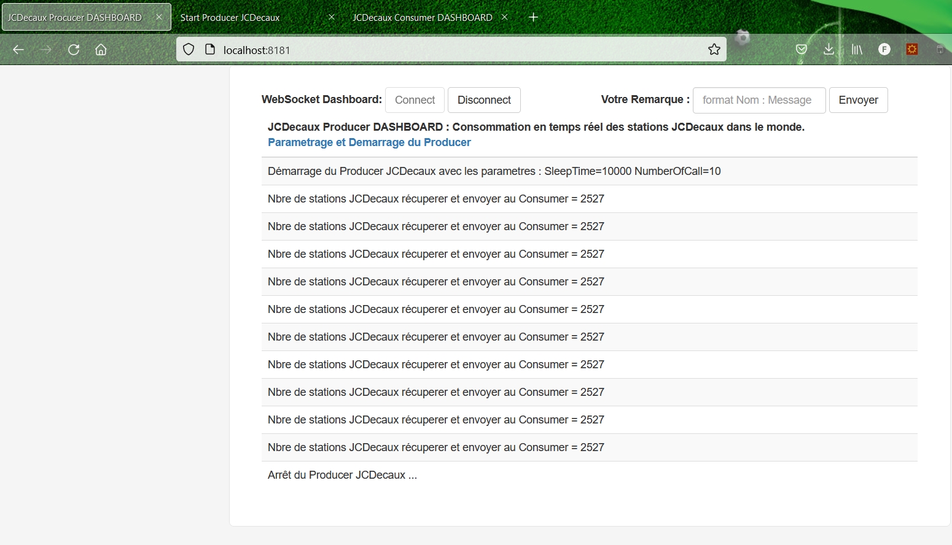Go back to the previous page
The width and height of the screenshot is (952, 545).
click(18, 50)
